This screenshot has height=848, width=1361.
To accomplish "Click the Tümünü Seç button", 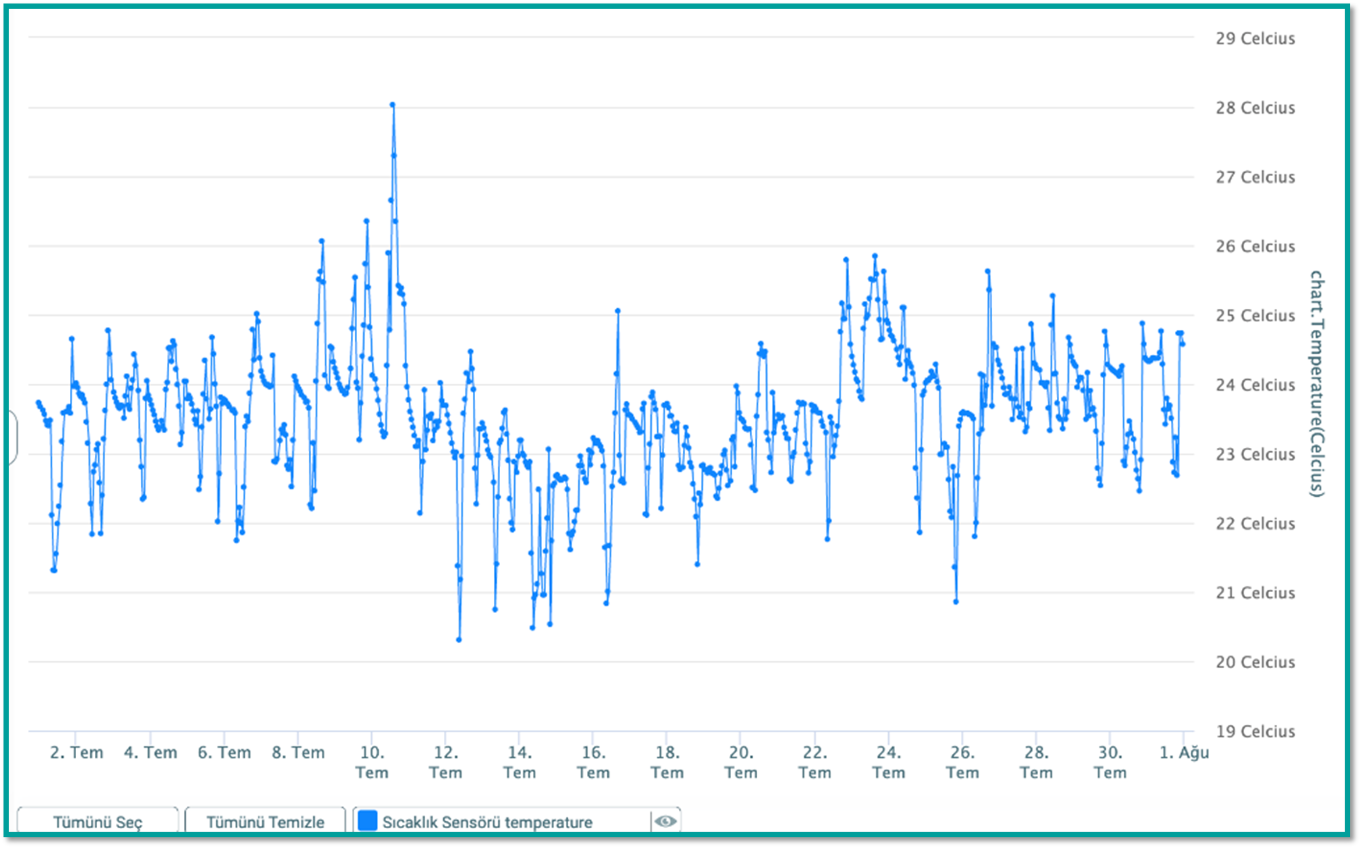I will coord(98,821).
